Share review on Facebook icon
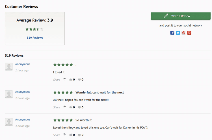212x140 pixels. pyautogui.click(x=172, y=33)
